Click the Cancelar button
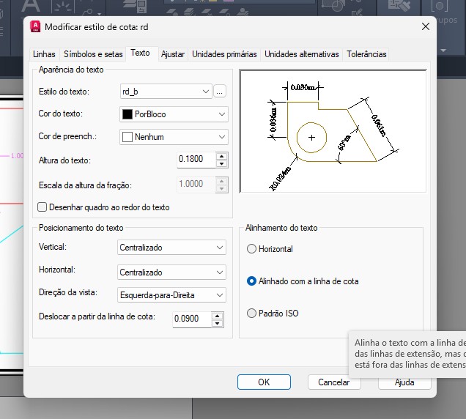Viewport: 466px width, 419px height. tap(333, 382)
